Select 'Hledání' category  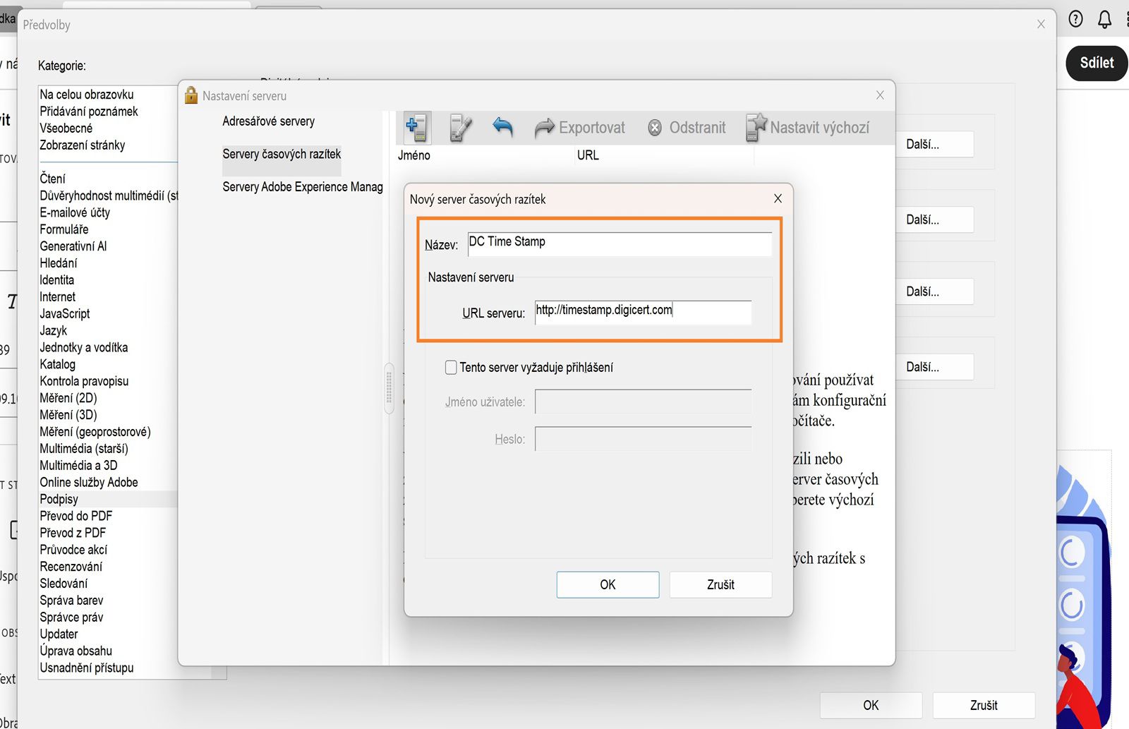coord(59,263)
